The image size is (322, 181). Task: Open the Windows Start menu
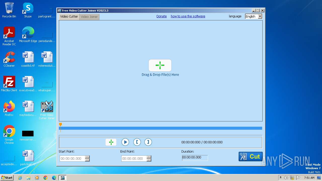click(x=7, y=178)
